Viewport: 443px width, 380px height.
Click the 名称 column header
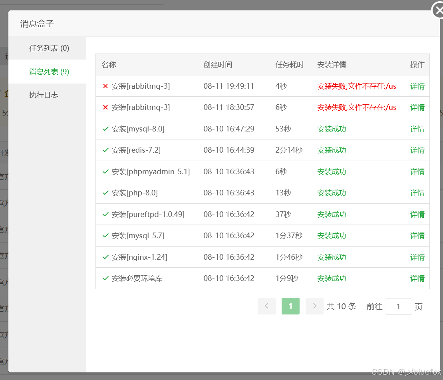(109, 65)
